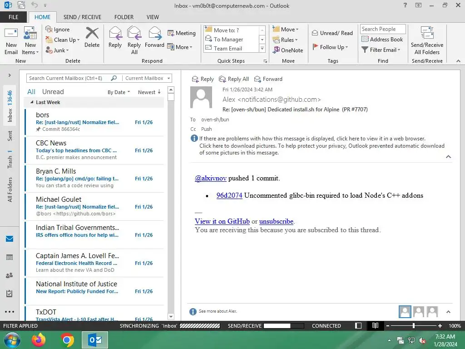Open the FILE tab
The image size is (465, 349).
[13, 17]
